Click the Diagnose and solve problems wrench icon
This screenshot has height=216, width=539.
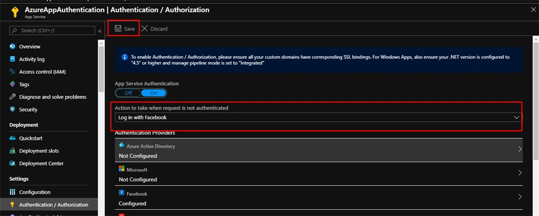(x=13, y=97)
